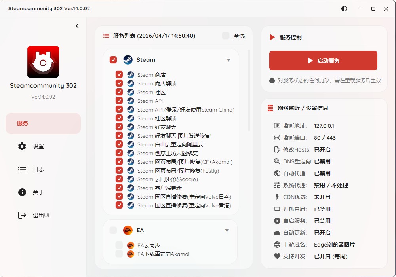
Task: Open the 日志 log list icon
Action: (22, 169)
